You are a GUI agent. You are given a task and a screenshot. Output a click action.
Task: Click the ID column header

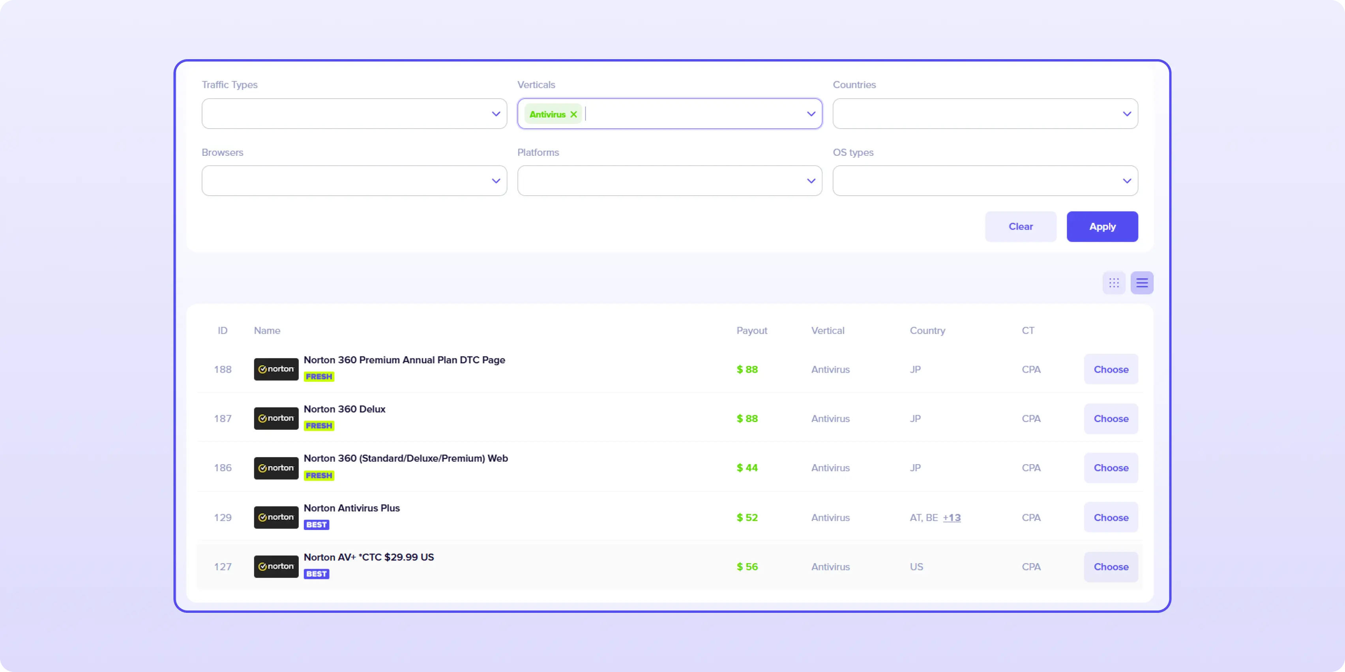[223, 330]
